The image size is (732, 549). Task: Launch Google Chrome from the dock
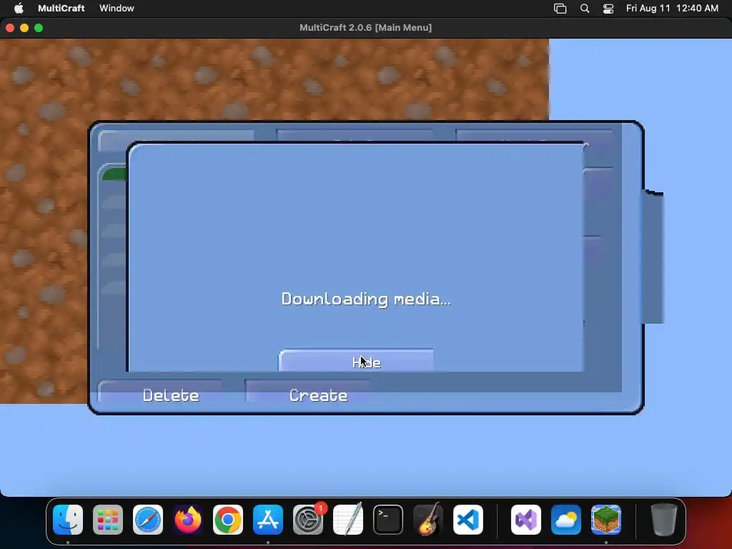coord(228,520)
